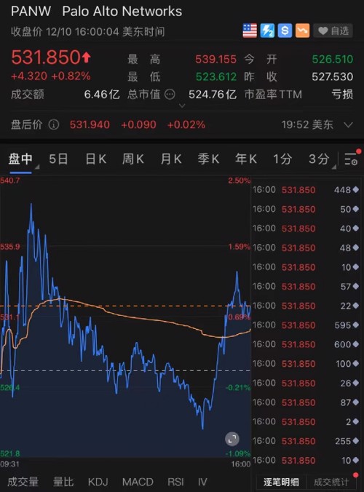The image size is (364, 492).
Task: Tap the diamond icon beside volume 40
Action: (x=356, y=228)
